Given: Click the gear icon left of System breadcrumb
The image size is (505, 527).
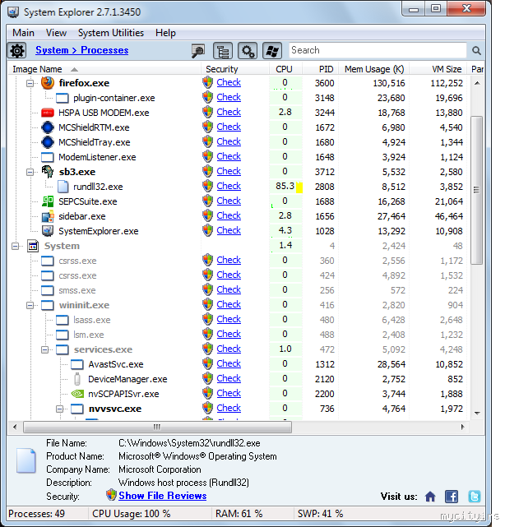Looking at the screenshot, I should (x=17, y=51).
